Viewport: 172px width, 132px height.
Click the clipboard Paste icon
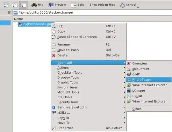[x=54, y=37]
